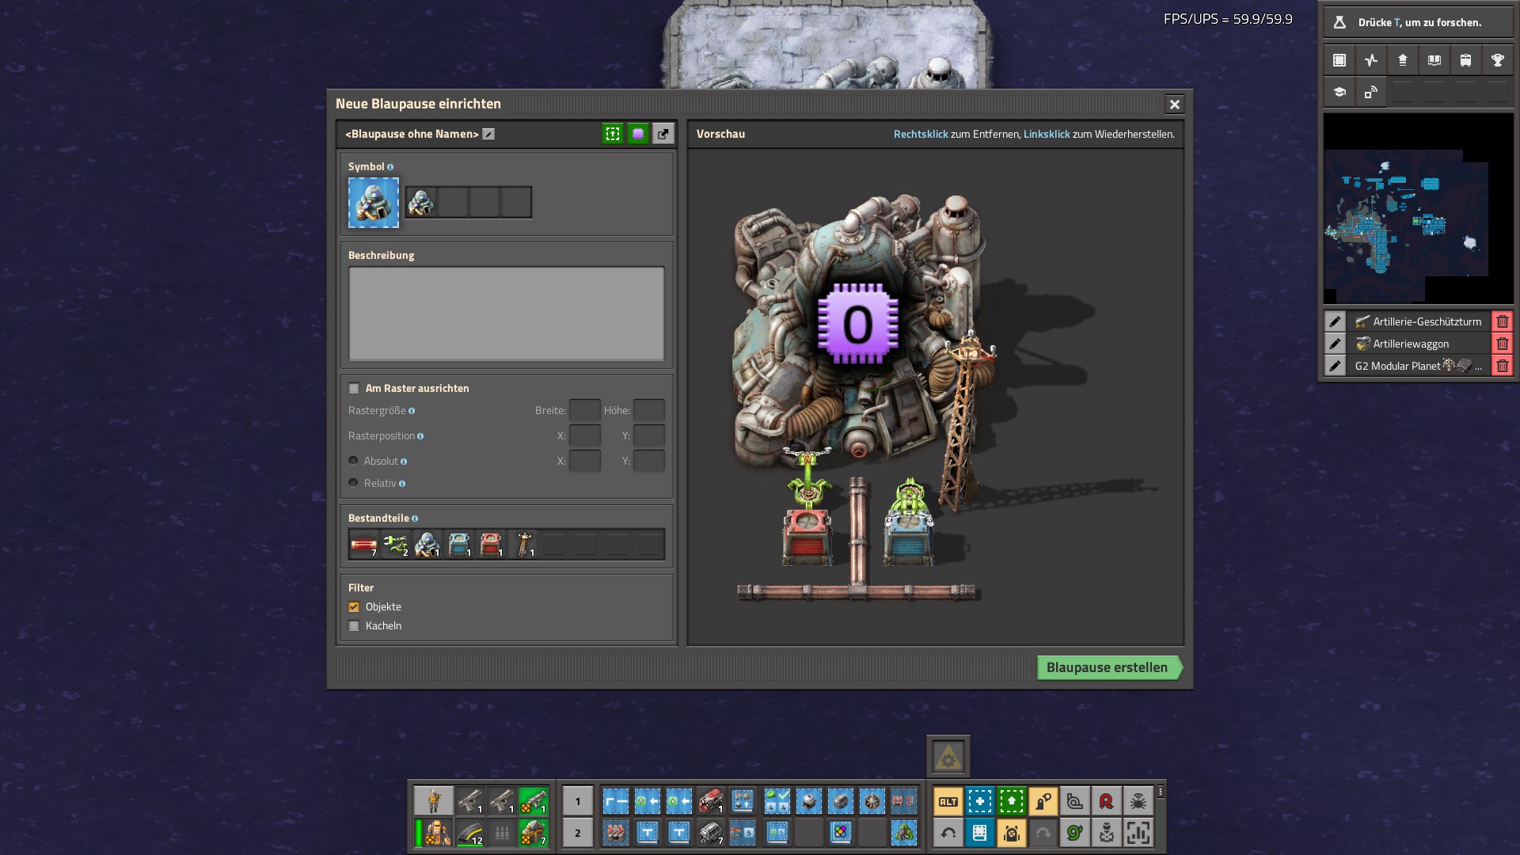Toggle ALT mode shortcut button
1520x855 pixels.
click(x=948, y=801)
